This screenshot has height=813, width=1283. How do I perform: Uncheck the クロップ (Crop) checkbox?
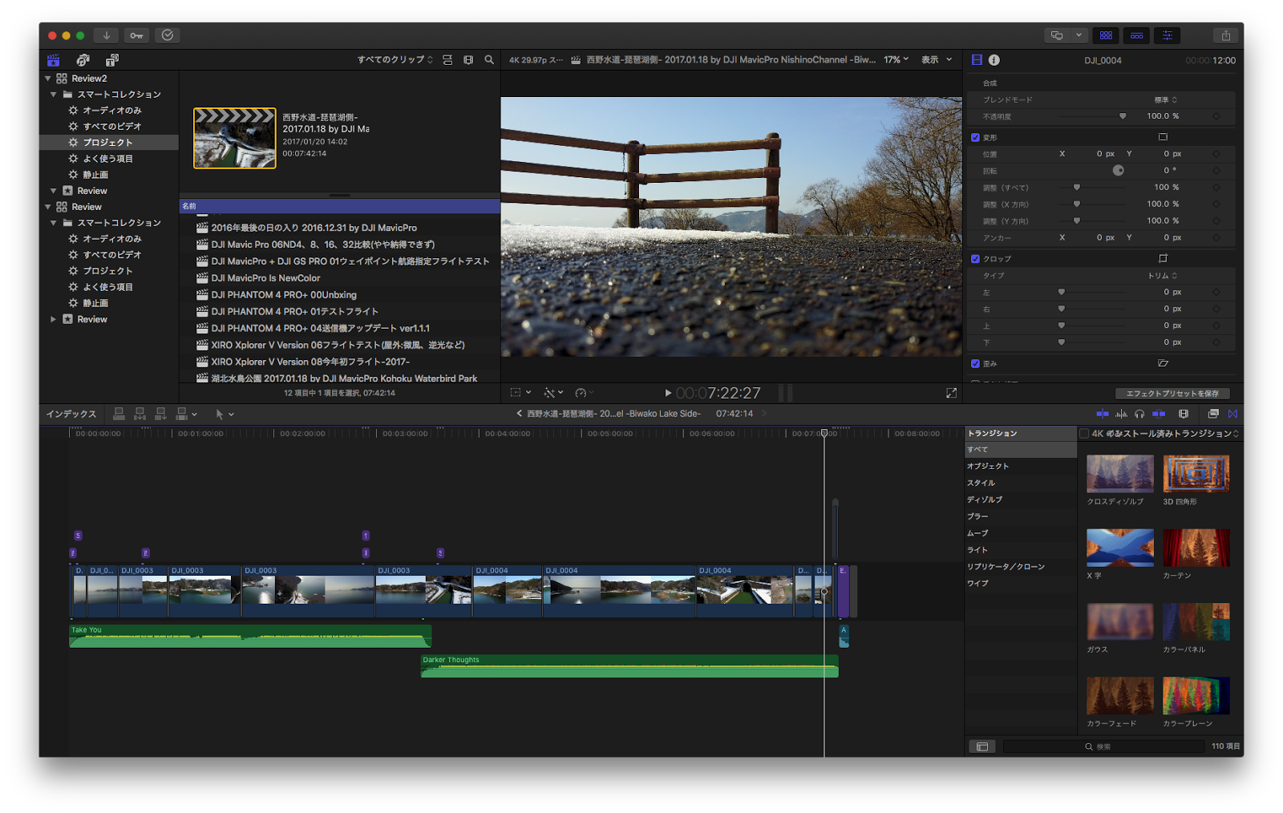pos(975,259)
